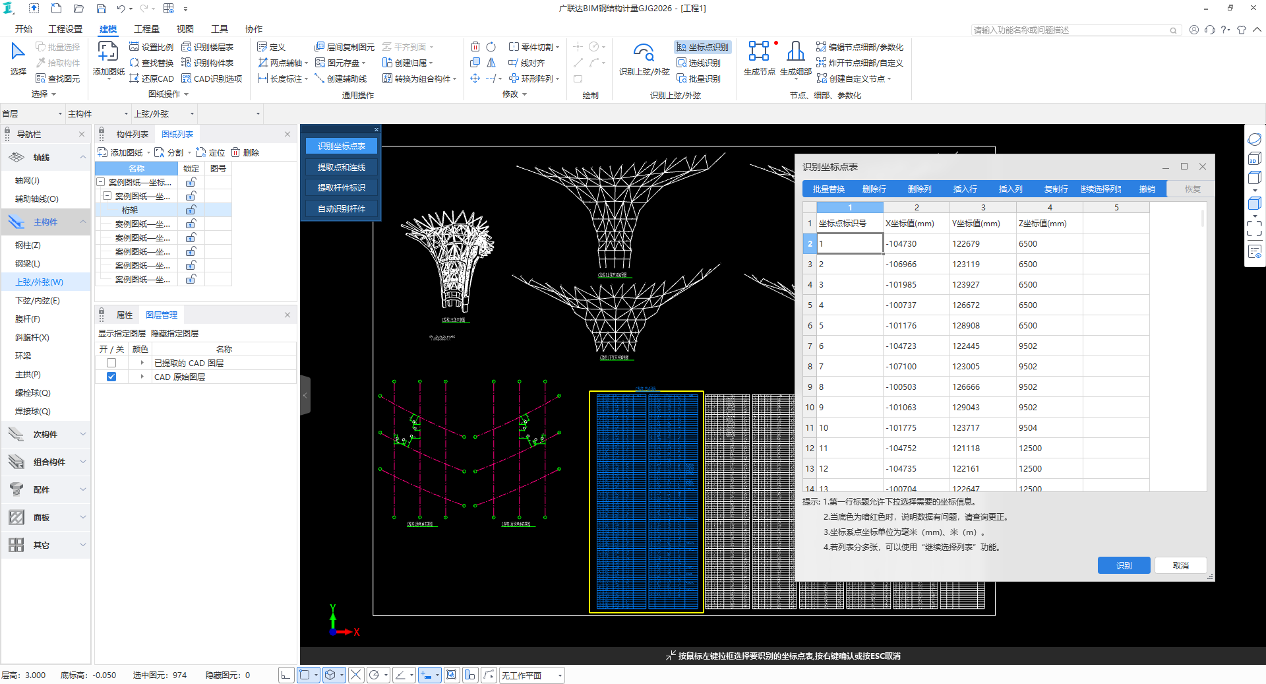Screen dimensions: 1266x684
Task: Click 线对齐 tool in ribbon
Action: [526, 63]
